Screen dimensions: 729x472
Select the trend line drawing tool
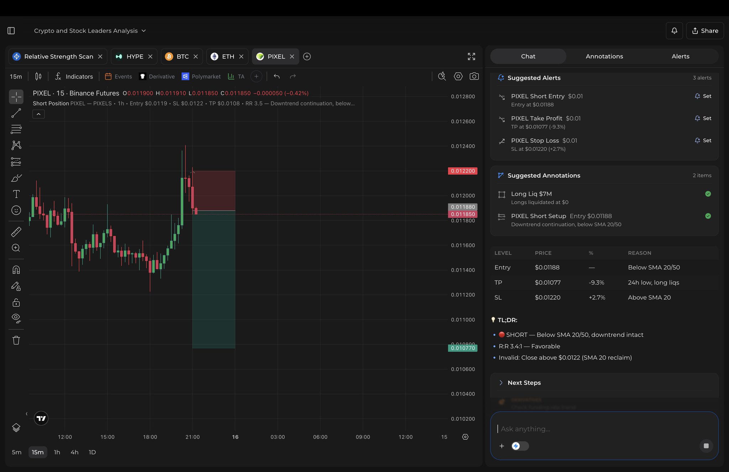point(16,113)
